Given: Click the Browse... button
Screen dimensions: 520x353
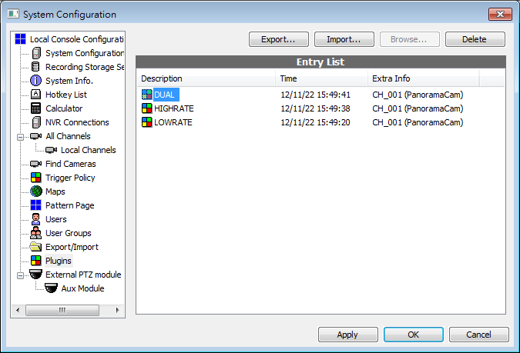Looking at the screenshot, I should coord(409,39).
